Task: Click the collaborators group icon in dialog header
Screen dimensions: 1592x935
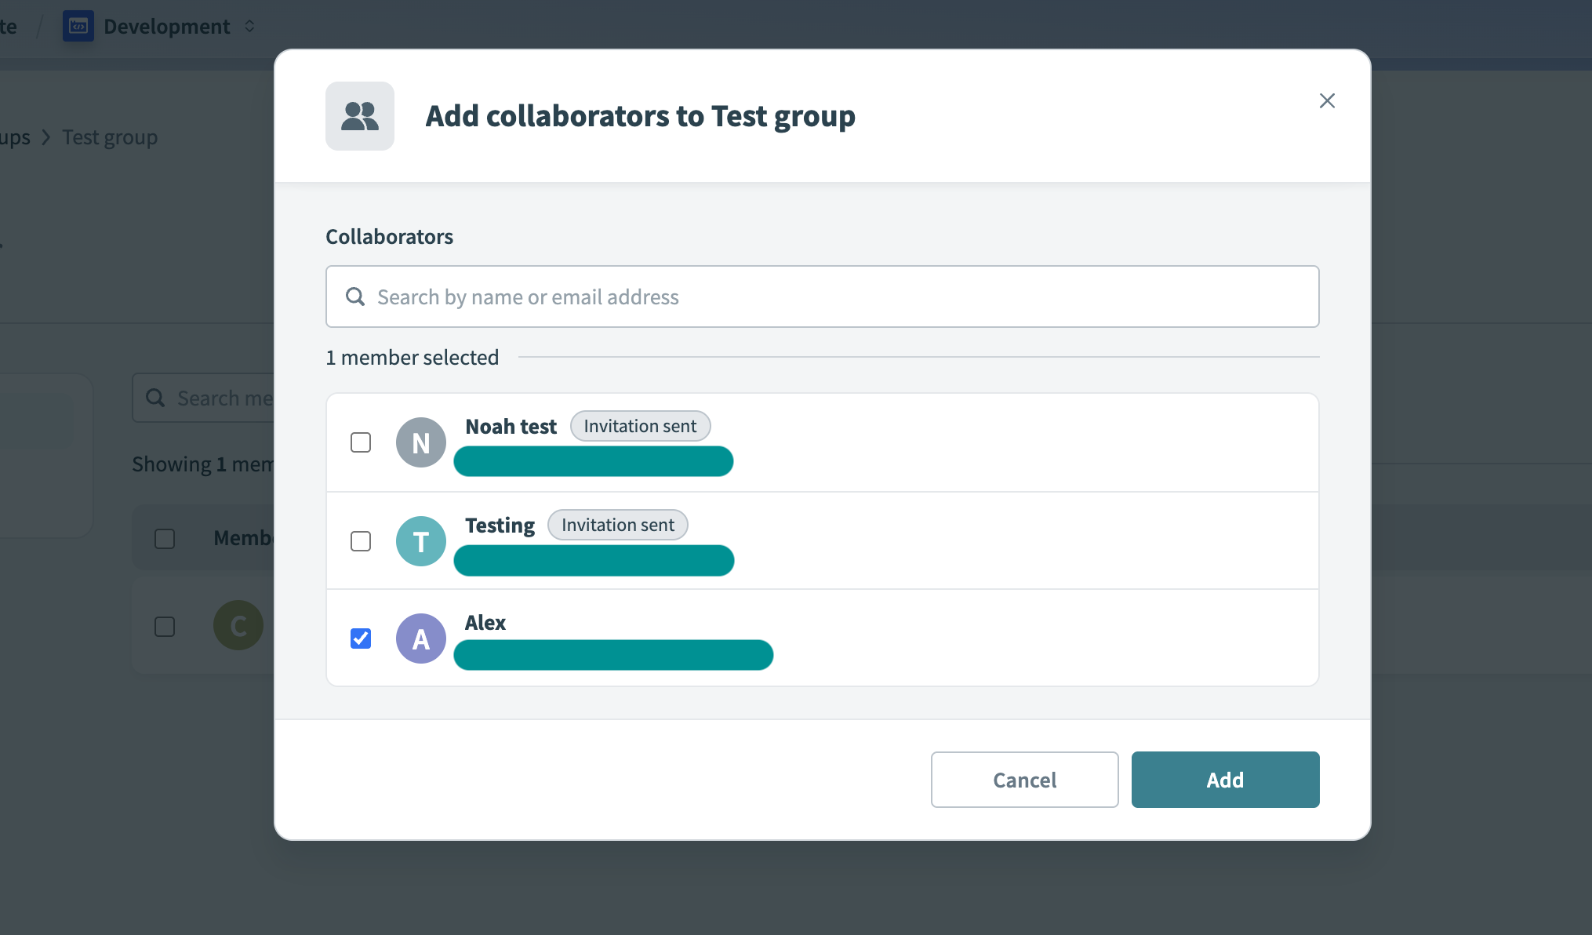Action: pyautogui.click(x=359, y=116)
